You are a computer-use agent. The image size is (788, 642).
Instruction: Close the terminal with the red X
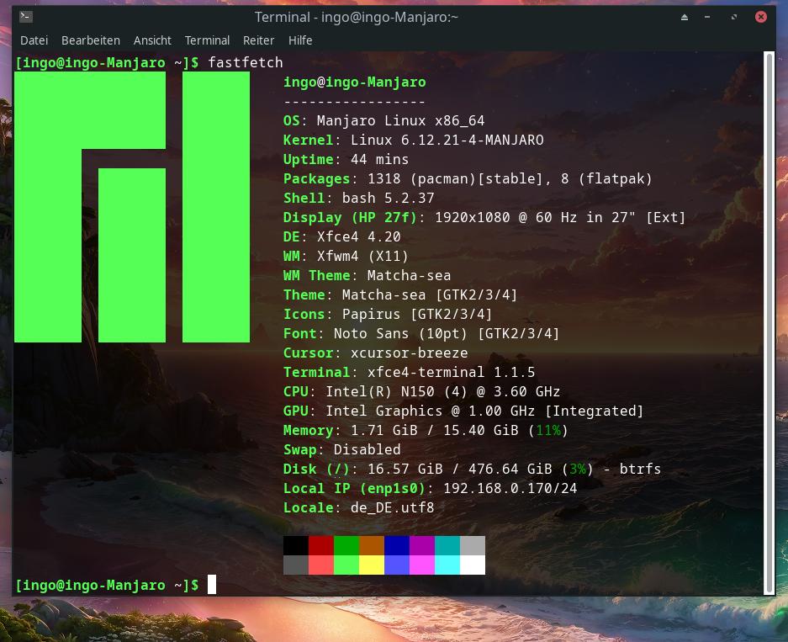761,17
